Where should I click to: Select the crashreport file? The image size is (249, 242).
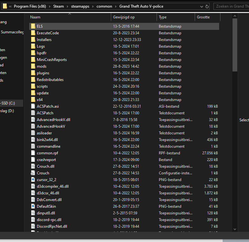(46, 159)
